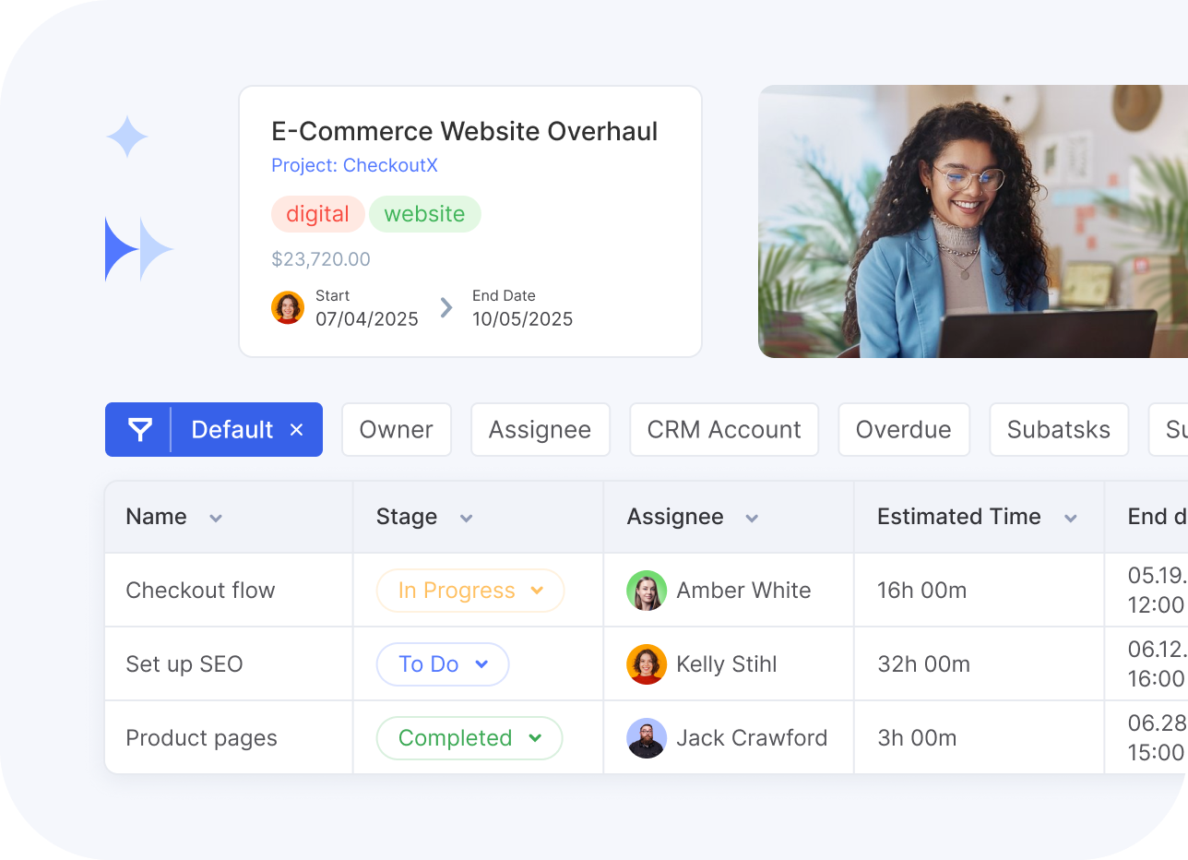Select the Owner filter tab
The width and height of the screenshot is (1188, 860).
(396, 430)
